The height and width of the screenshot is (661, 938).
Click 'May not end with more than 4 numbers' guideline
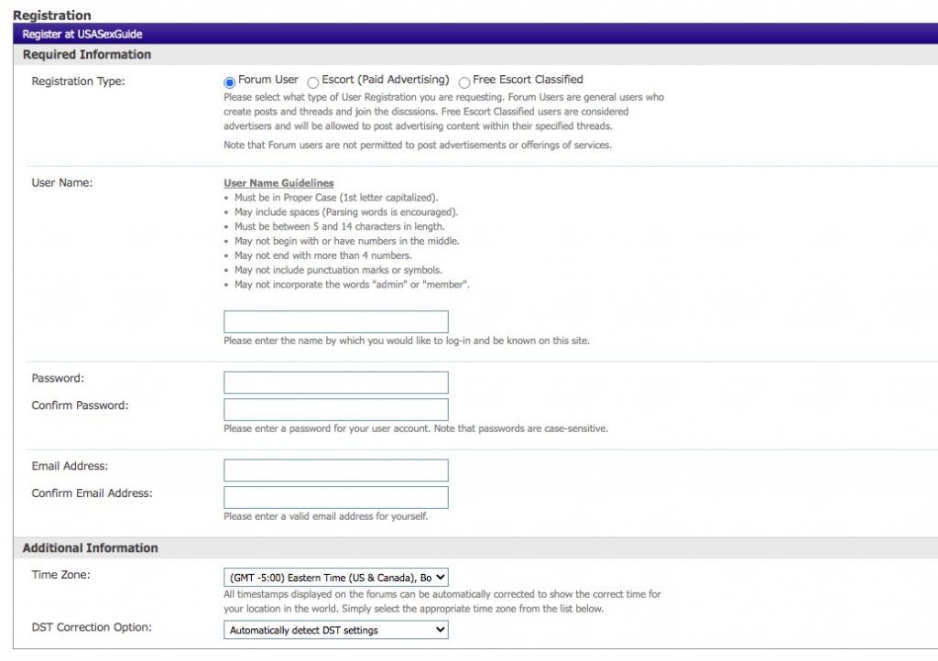tap(323, 255)
